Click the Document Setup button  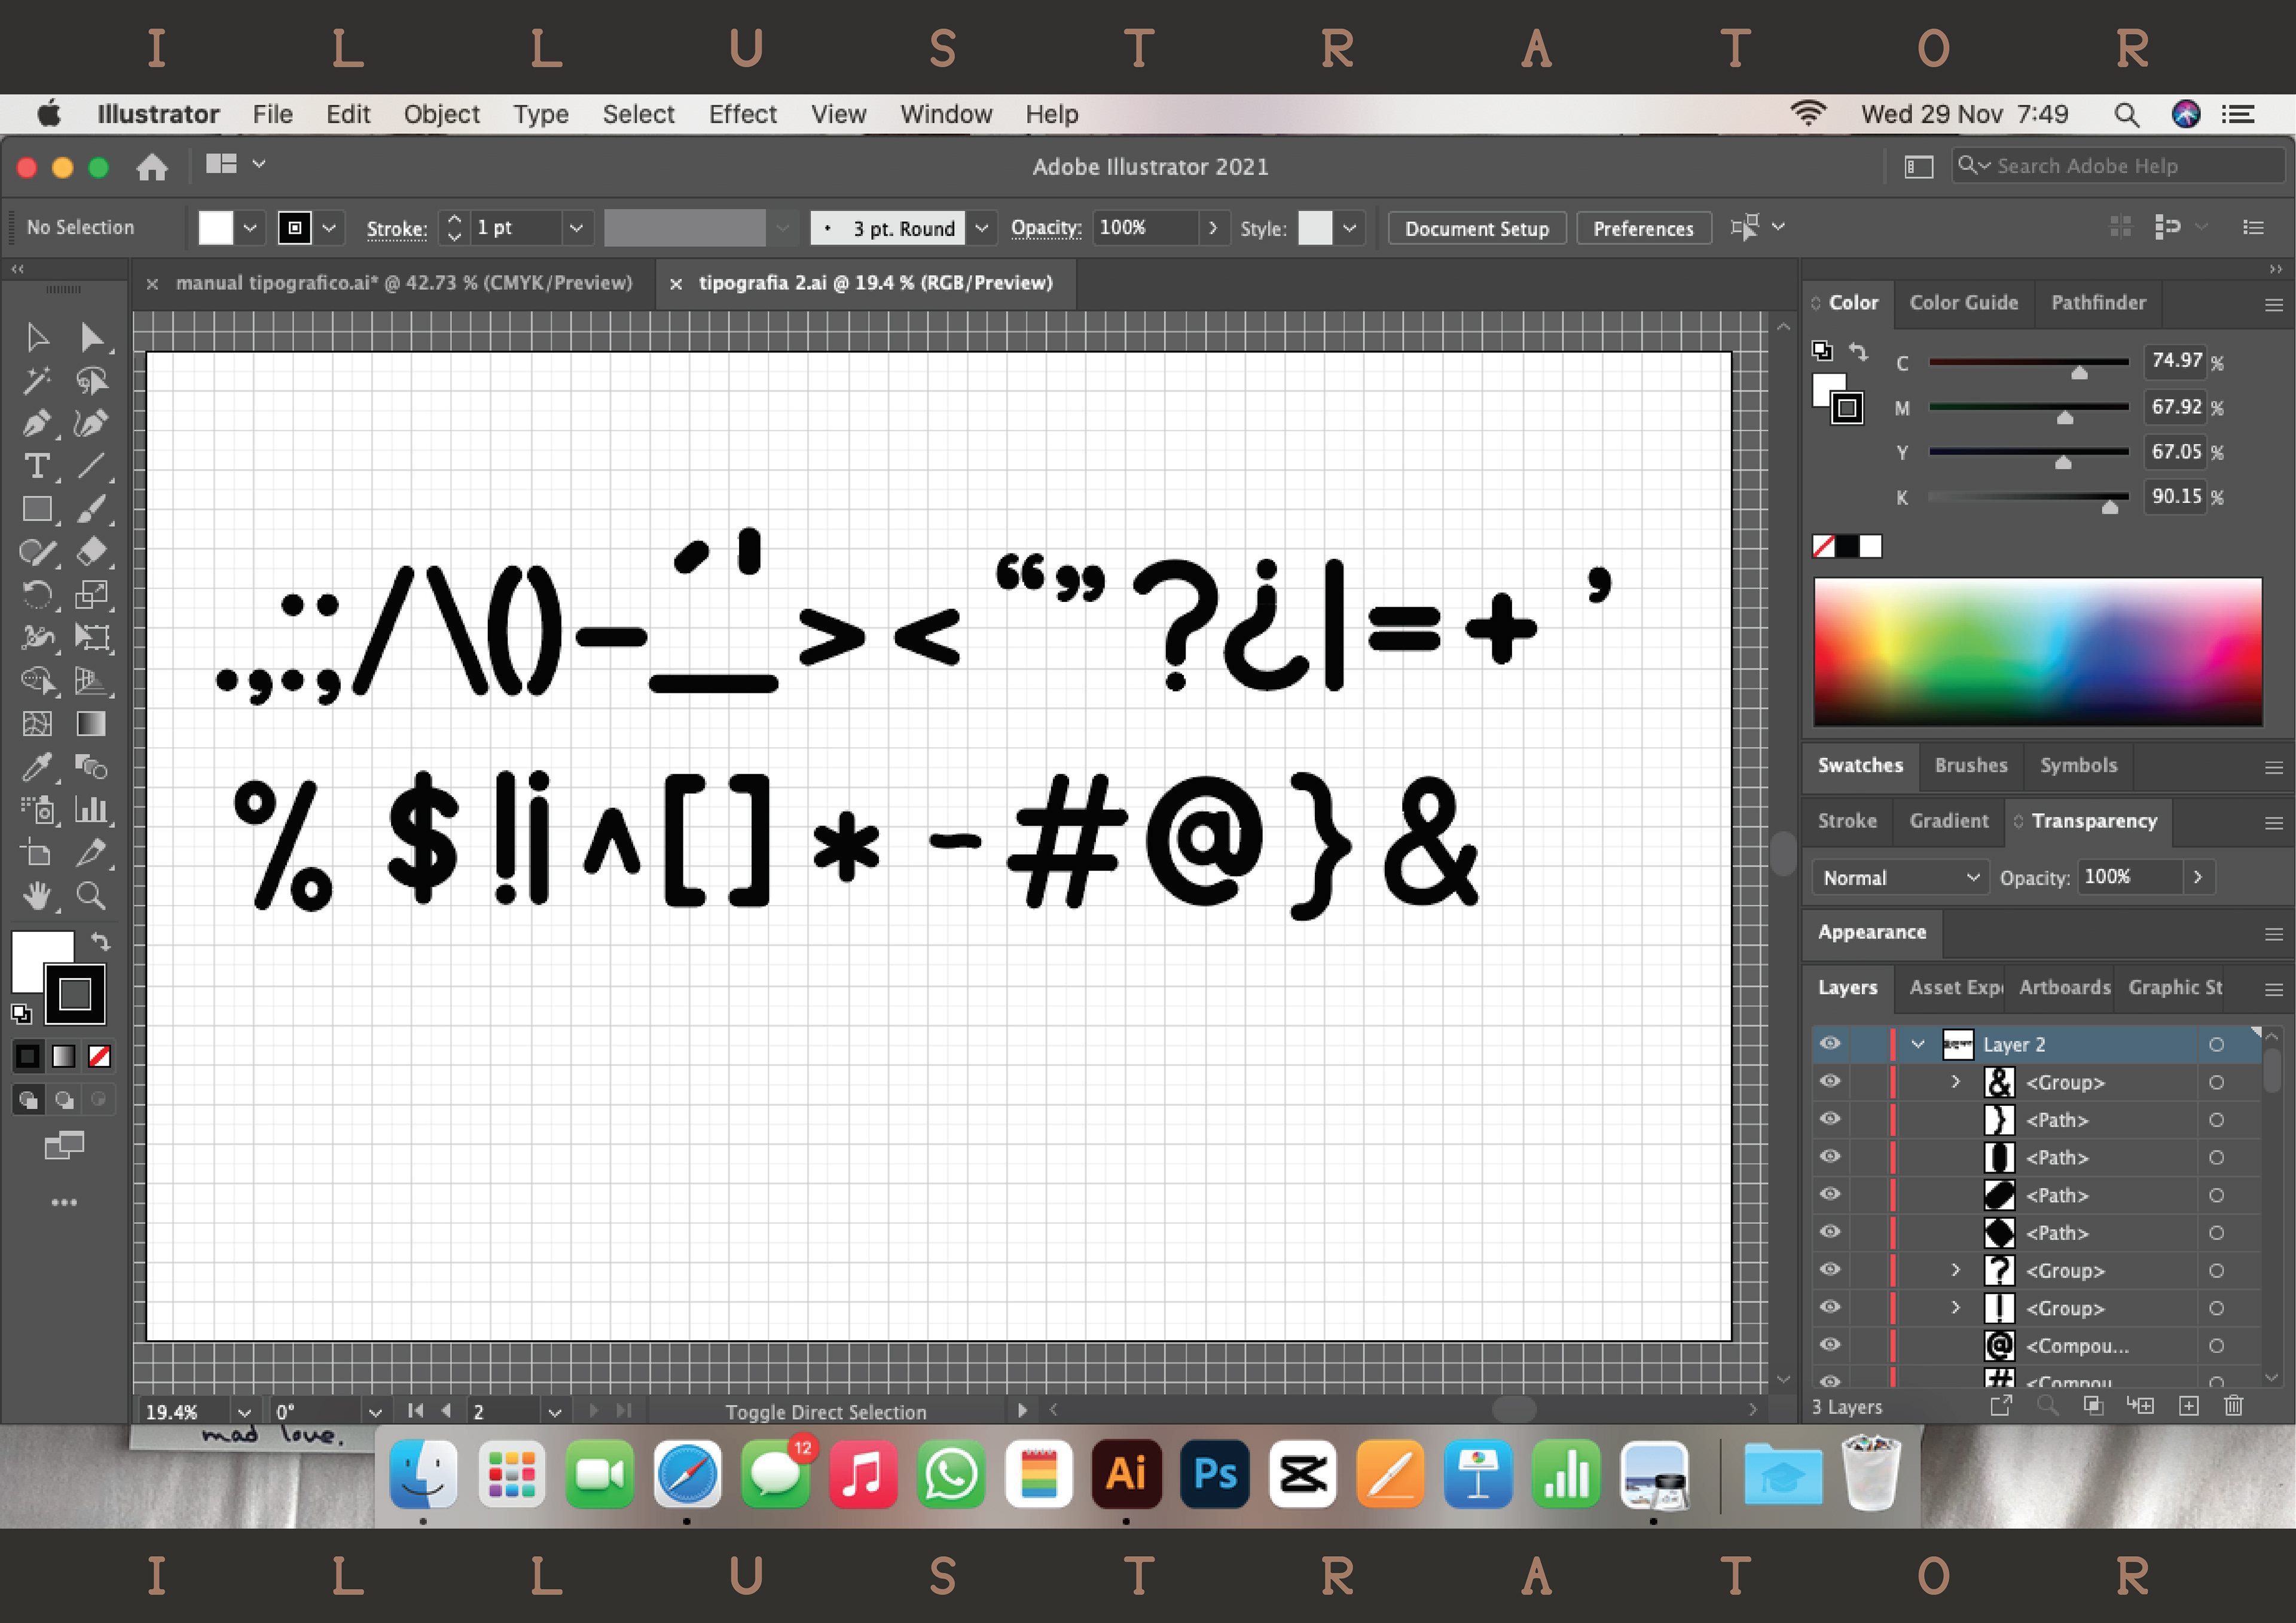click(1476, 228)
